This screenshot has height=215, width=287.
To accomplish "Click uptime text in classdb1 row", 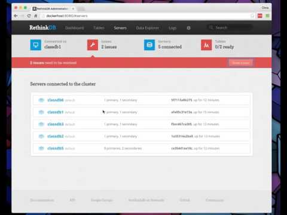I will click(206, 112).
